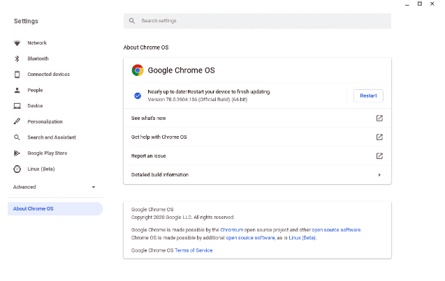
Task: Click the Restart button
Action: coord(368,96)
